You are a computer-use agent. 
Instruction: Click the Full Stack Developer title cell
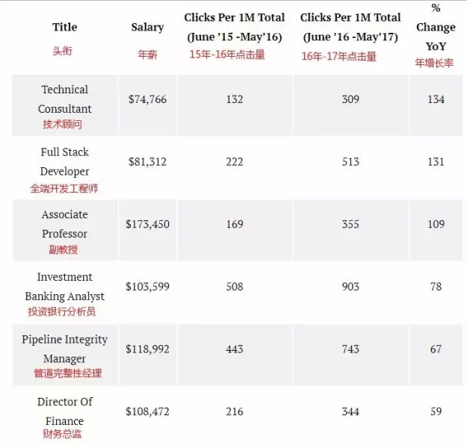[64, 162]
